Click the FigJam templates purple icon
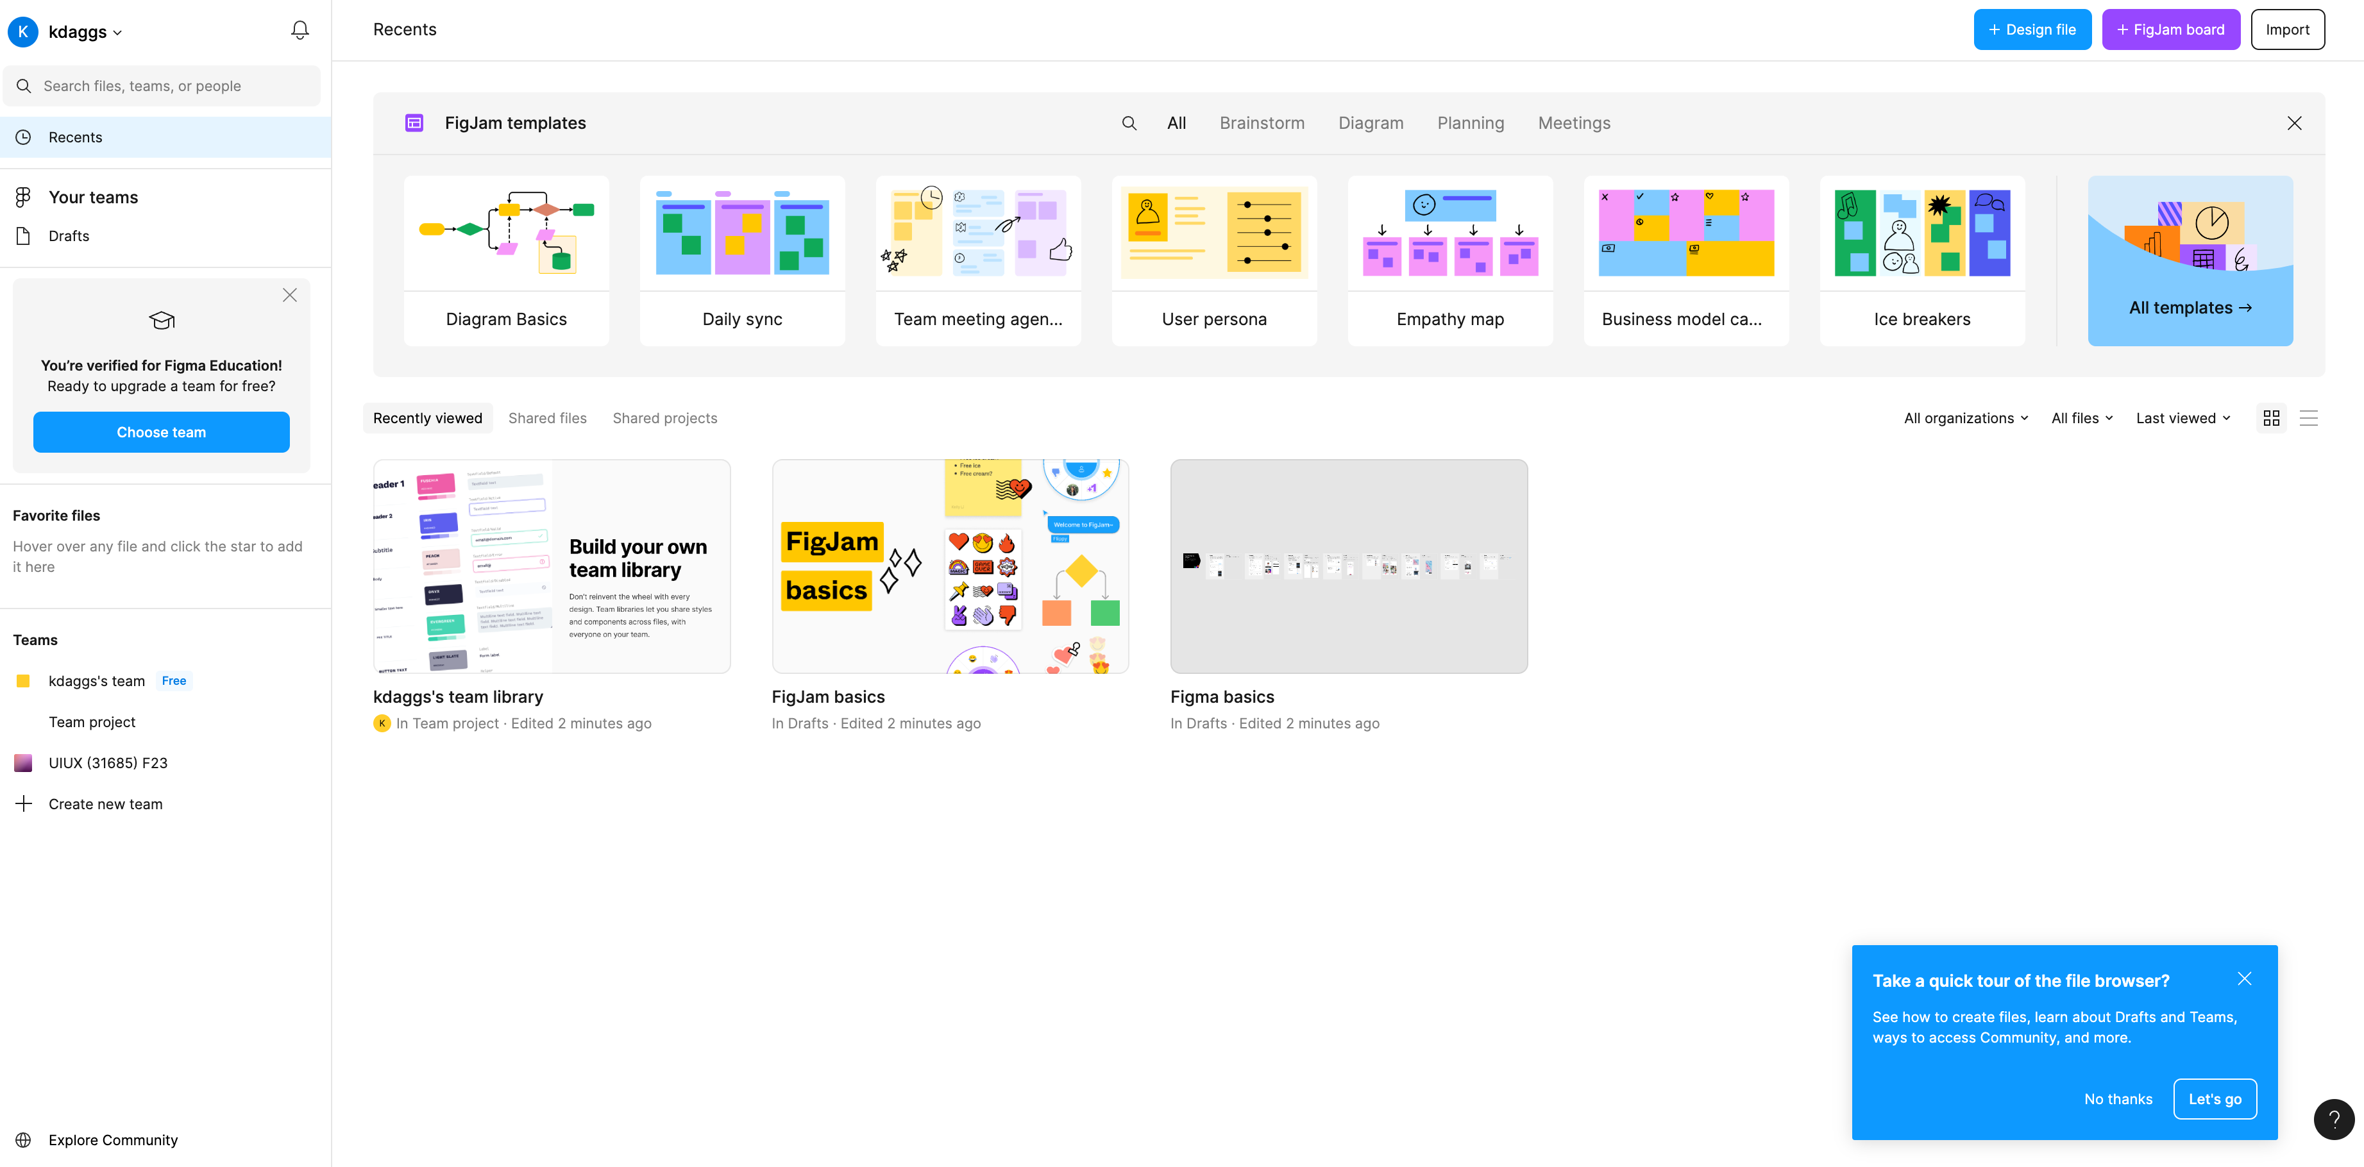This screenshot has height=1167, width=2364. pos(415,123)
